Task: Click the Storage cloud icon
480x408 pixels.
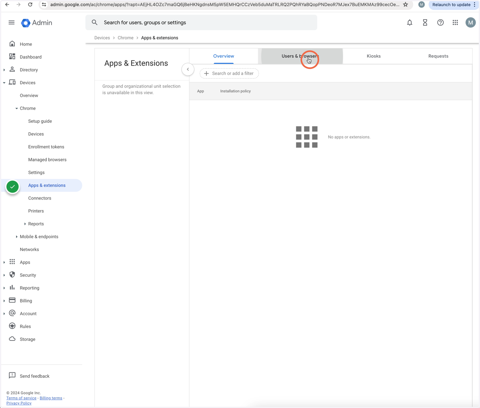Action: point(12,339)
